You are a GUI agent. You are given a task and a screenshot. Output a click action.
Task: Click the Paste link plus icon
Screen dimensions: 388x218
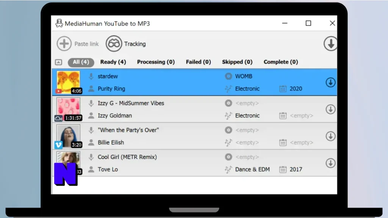click(x=64, y=44)
